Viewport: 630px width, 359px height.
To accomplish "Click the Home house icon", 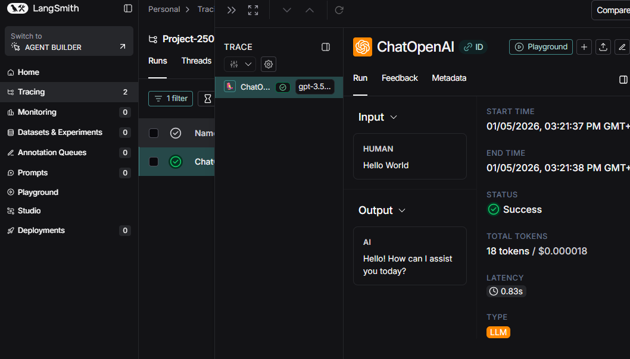I will click(11, 72).
